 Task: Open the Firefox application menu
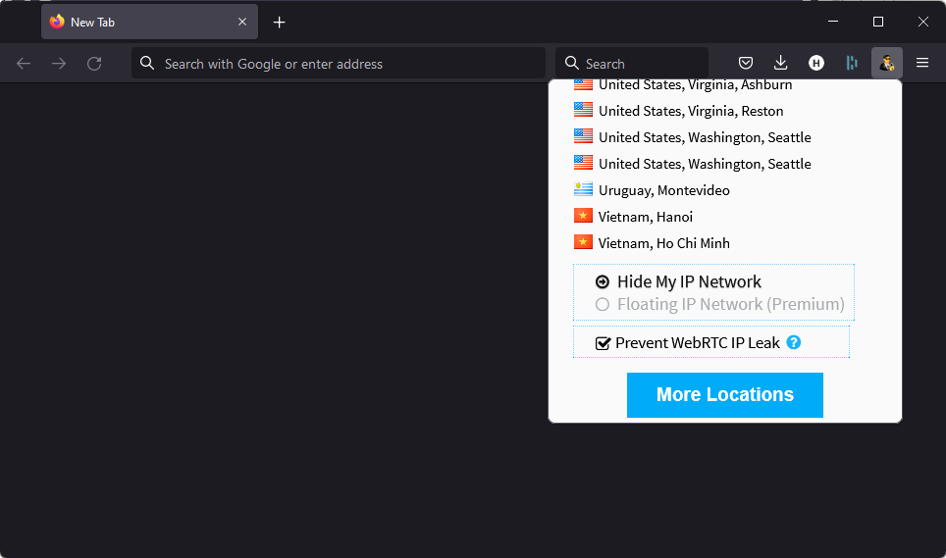pos(921,63)
